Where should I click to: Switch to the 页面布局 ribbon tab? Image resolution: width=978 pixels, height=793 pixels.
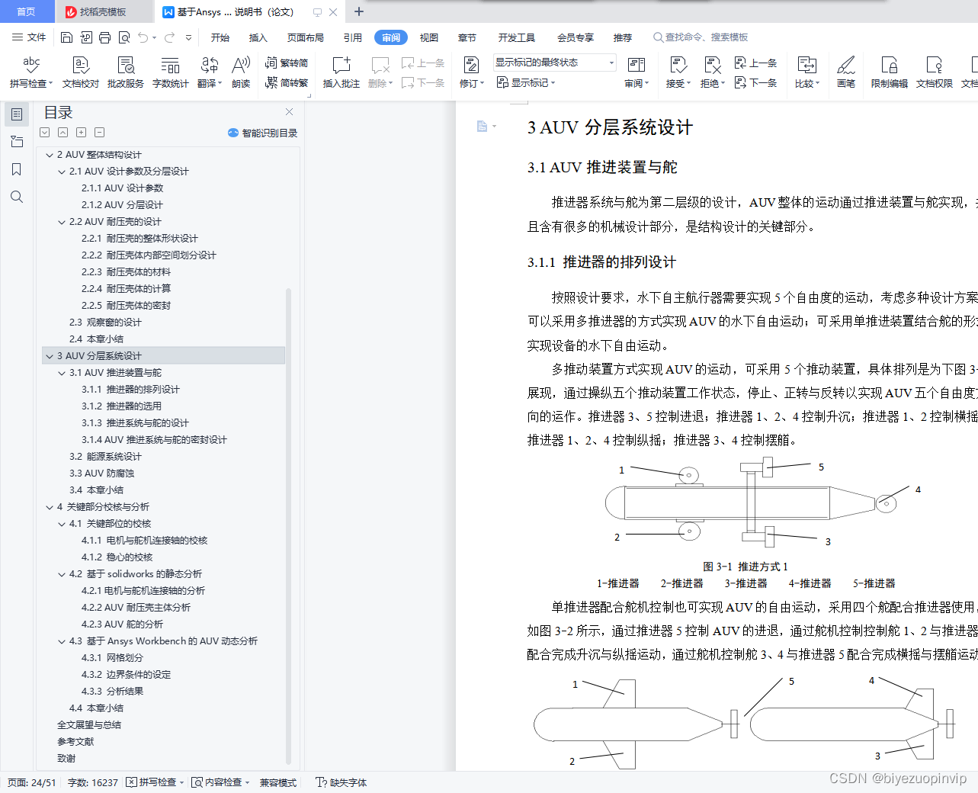[305, 37]
